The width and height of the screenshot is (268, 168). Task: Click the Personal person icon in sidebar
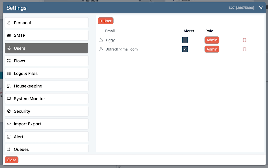9,23
